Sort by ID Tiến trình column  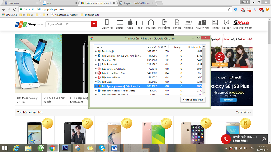192,47
